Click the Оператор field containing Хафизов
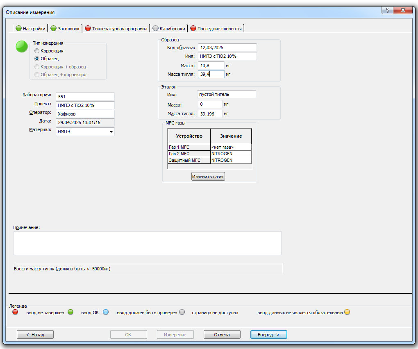Viewport: 418px width, 349px height. [x=85, y=114]
